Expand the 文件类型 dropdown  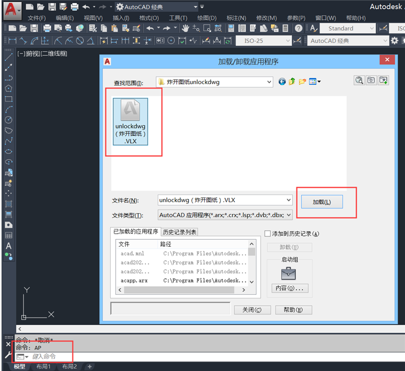coord(288,215)
